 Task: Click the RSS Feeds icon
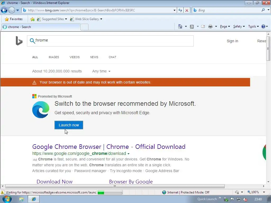[x=192, y=27]
